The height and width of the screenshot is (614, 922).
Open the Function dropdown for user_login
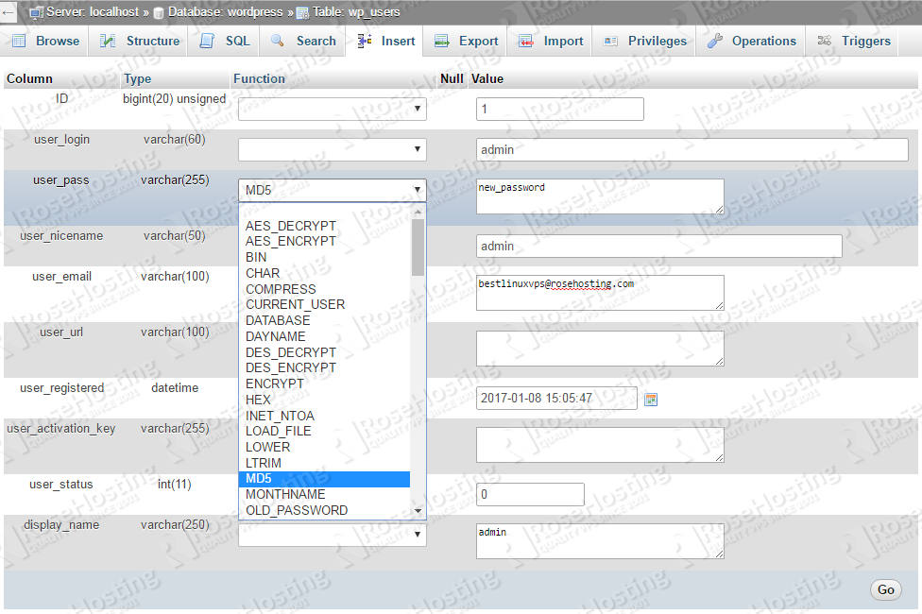point(333,149)
